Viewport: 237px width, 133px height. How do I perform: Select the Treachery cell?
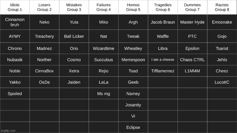tap(44, 36)
